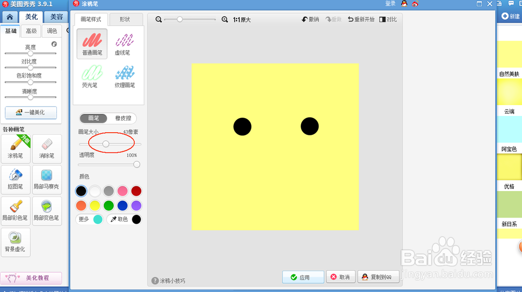522x292 pixels.
Task: Open the 局部彩色笔 tool
Action: [x=16, y=211]
